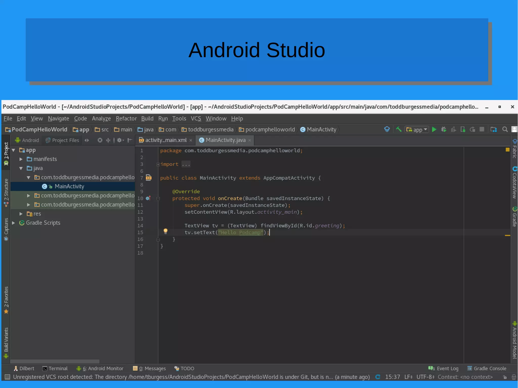Open the VCS menu
The width and height of the screenshot is (518, 388).
196,118
